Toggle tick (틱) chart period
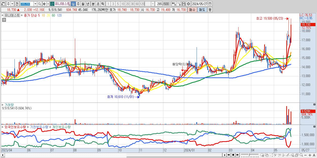 pyautogui.click(x=103, y=4)
